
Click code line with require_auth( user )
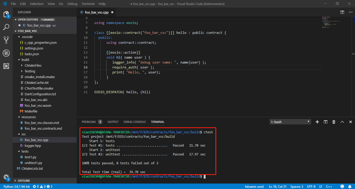click(x=133, y=67)
